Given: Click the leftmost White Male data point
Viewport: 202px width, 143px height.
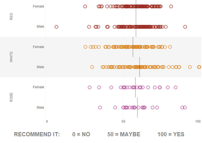Looking at the screenshot, I should tap(92, 67).
